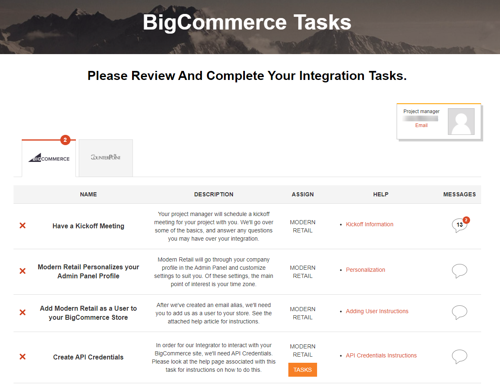Click the project manager avatar picture

coord(461,122)
